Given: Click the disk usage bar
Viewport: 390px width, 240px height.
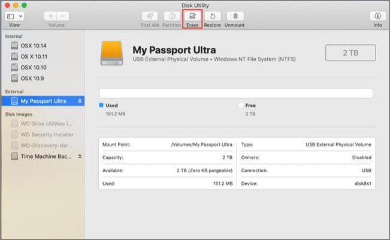Looking at the screenshot, I should point(236,93).
